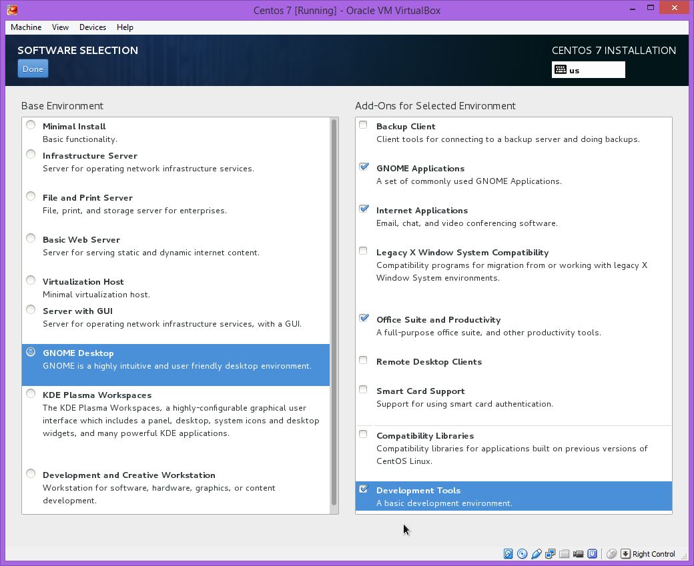Click the optical disc icon in status bar
Image resolution: width=694 pixels, height=566 pixels.
pyautogui.click(x=523, y=553)
